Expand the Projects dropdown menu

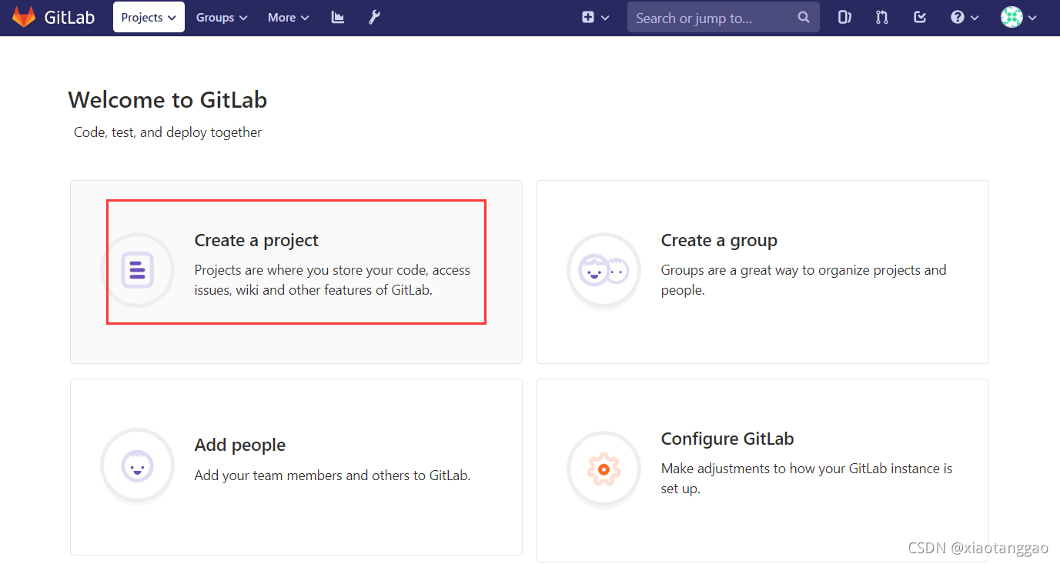(x=149, y=17)
